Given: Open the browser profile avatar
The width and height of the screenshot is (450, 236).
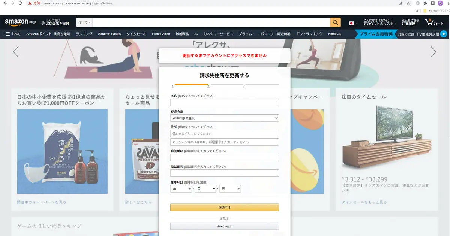Looking at the screenshot, I should click(x=440, y=3).
